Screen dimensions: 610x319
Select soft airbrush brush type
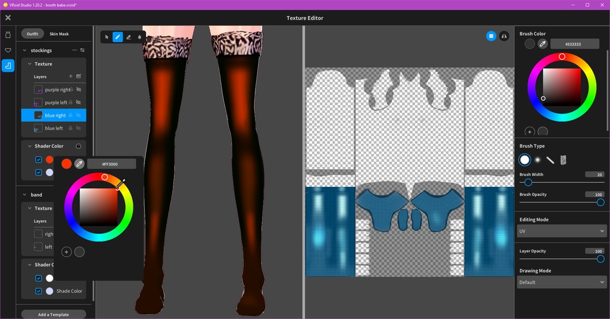[538, 159]
